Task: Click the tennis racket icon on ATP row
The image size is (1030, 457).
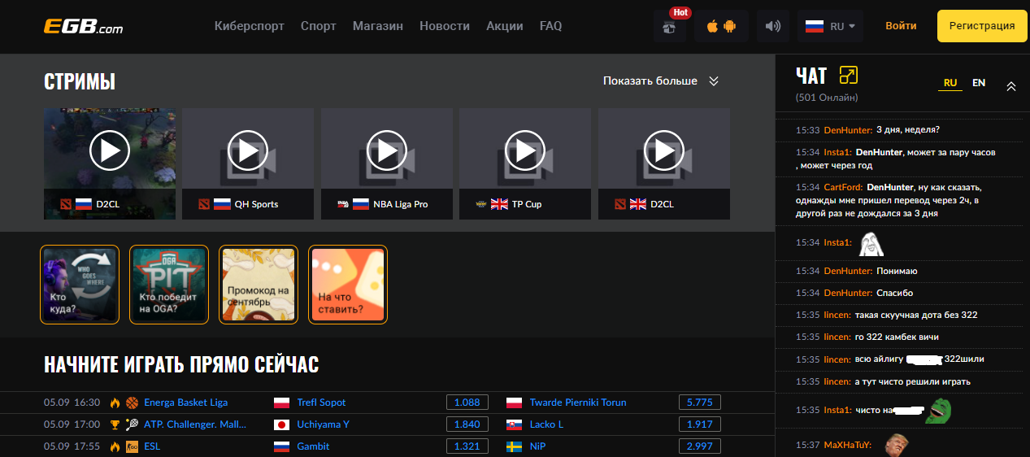Action: point(132,424)
